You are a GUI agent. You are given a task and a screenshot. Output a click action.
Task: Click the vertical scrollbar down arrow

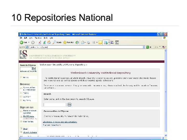[x=166, y=135]
